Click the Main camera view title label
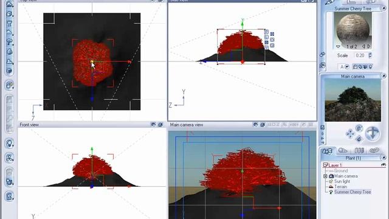Viewport: 389px width, 219px height. tap(187, 125)
